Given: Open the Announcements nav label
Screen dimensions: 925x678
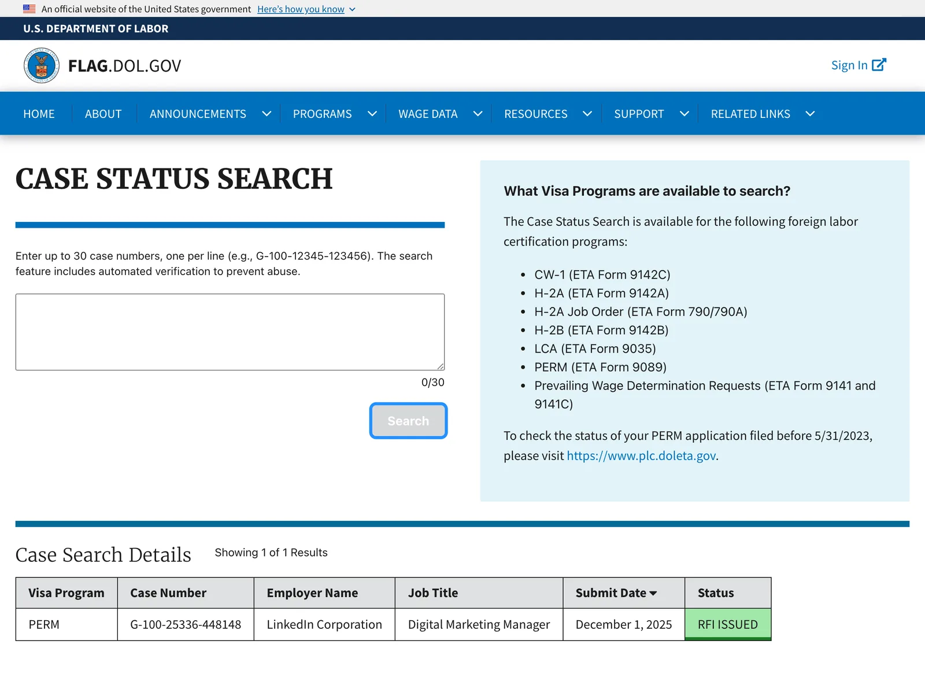Looking at the screenshot, I should (198, 114).
